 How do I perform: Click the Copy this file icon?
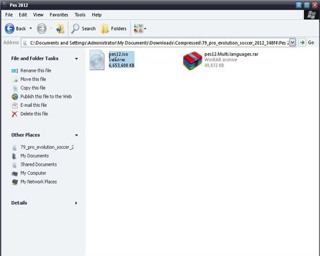click(x=15, y=88)
